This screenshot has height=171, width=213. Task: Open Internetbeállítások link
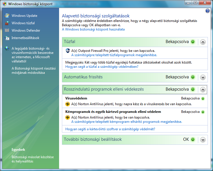click(25, 38)
